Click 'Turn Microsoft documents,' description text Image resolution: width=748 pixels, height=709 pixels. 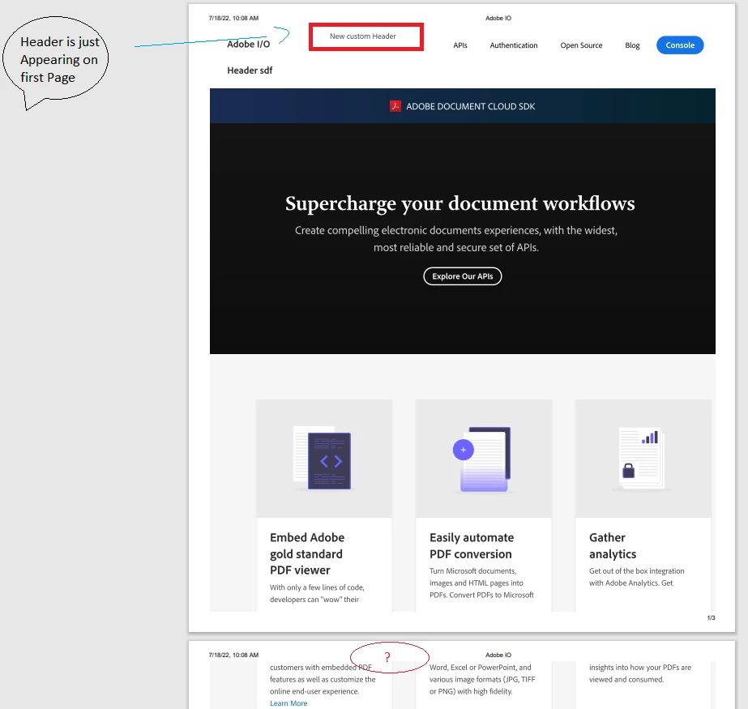(x=472, y=571)
